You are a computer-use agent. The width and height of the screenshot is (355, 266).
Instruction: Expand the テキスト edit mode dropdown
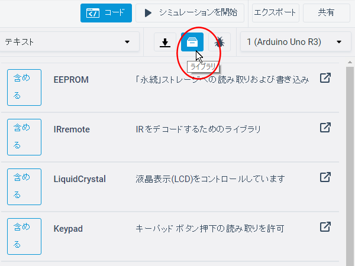(68, 42)
